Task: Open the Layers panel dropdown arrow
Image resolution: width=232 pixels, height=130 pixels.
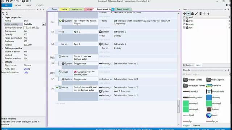Action: coord(225,9)
